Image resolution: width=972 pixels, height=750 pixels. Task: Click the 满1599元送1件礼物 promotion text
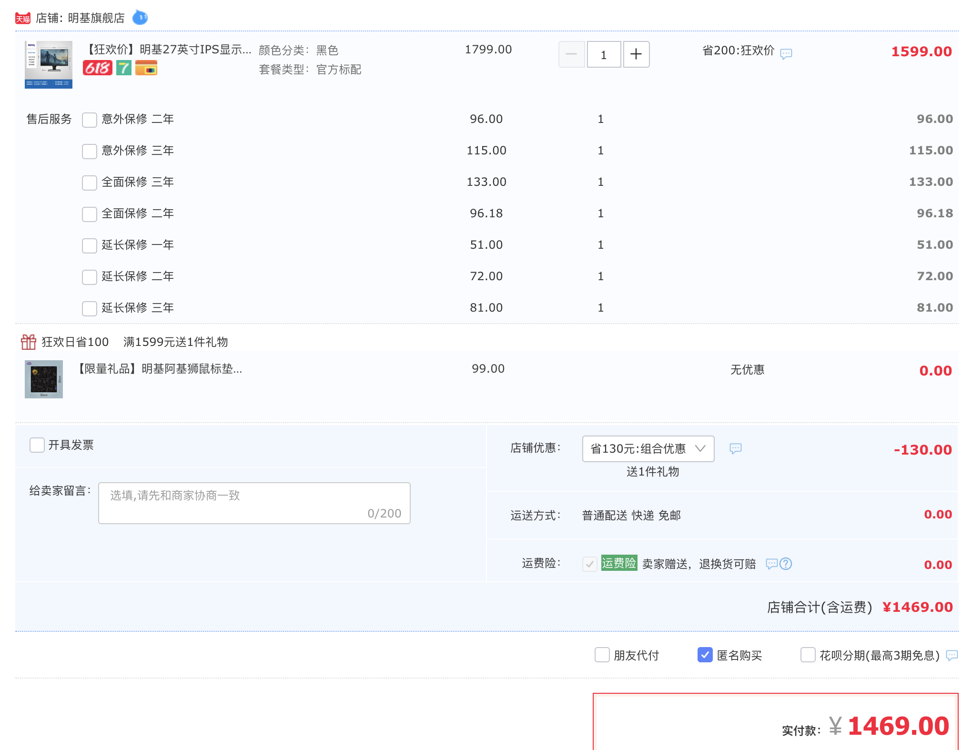pyautogui.click(x=175, y=342)
